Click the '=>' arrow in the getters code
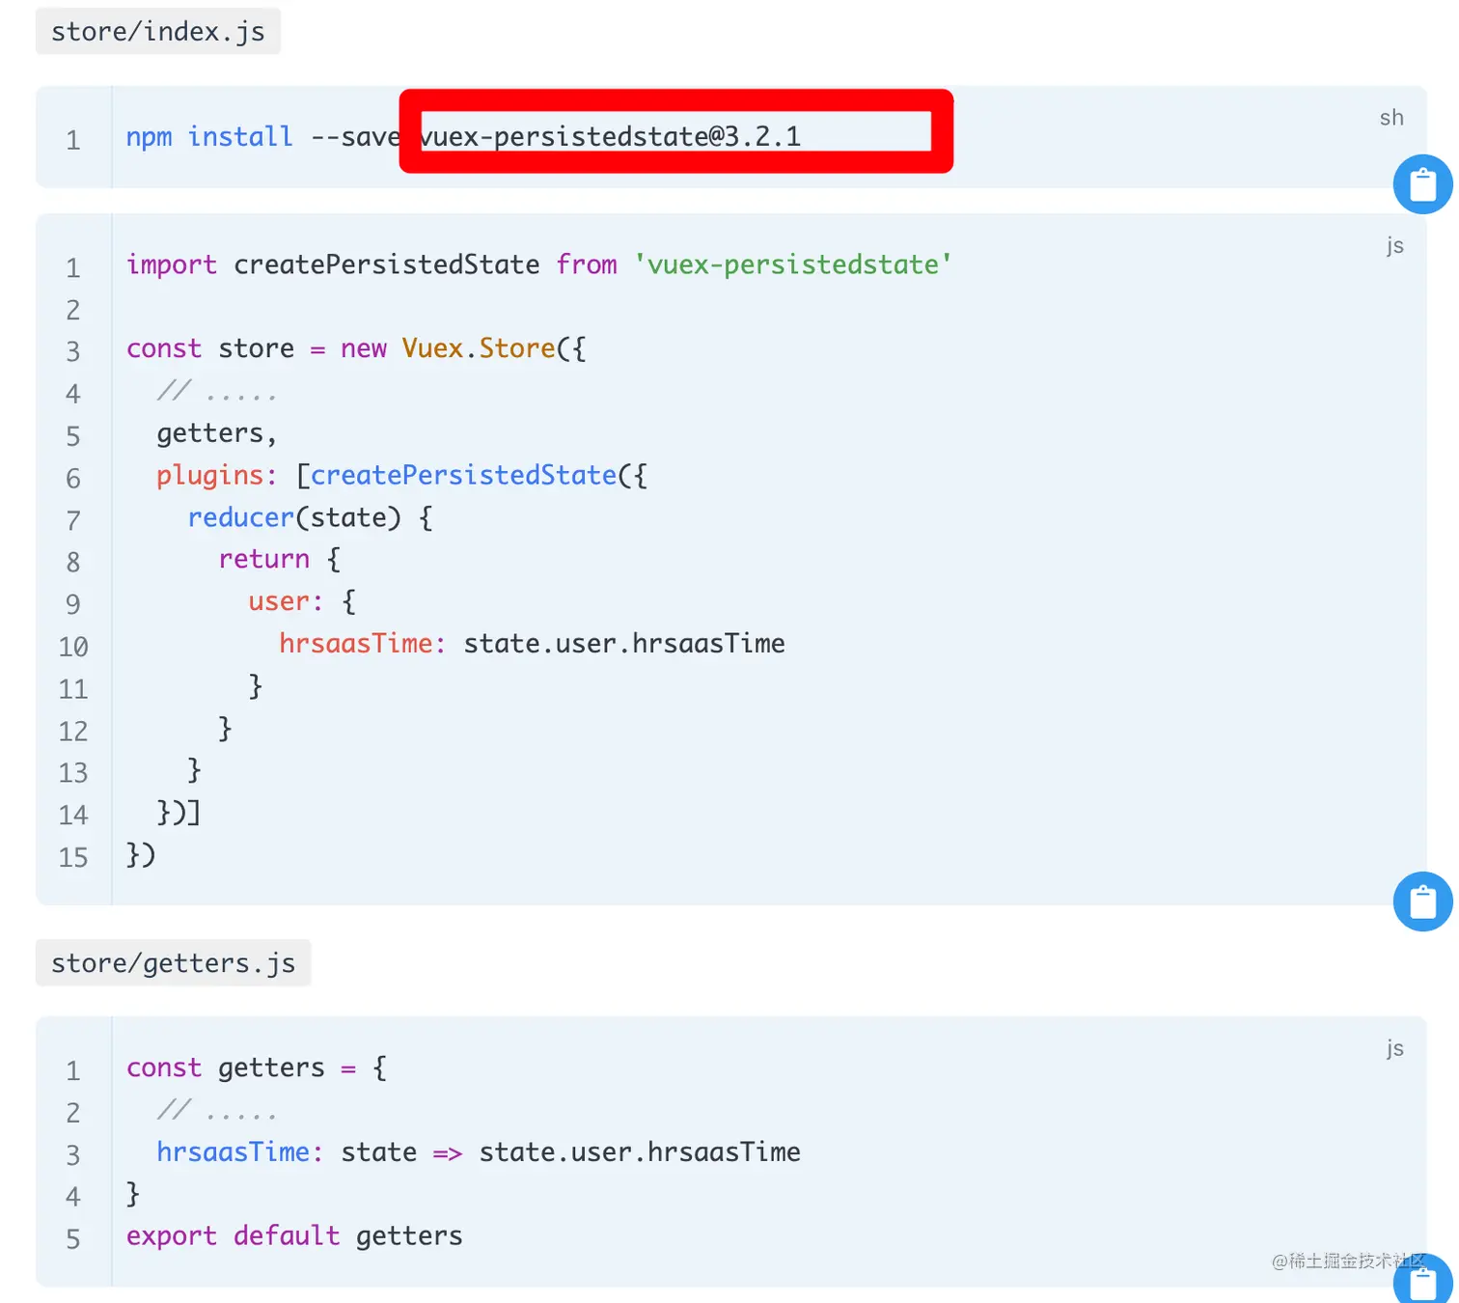 point(448,1153)
